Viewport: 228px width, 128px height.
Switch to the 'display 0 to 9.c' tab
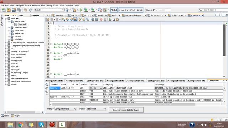pos(177,15)
